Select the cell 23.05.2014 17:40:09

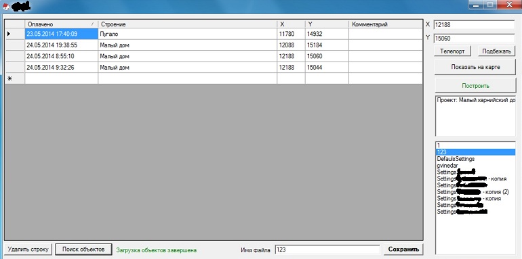[61, 34]
